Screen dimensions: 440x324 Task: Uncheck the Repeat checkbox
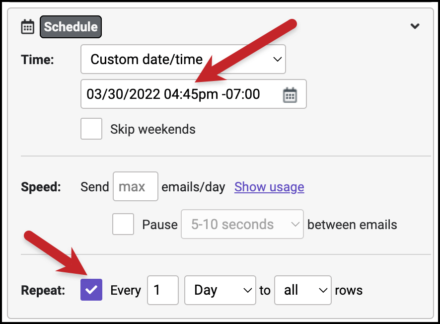[x=91, y=290]
